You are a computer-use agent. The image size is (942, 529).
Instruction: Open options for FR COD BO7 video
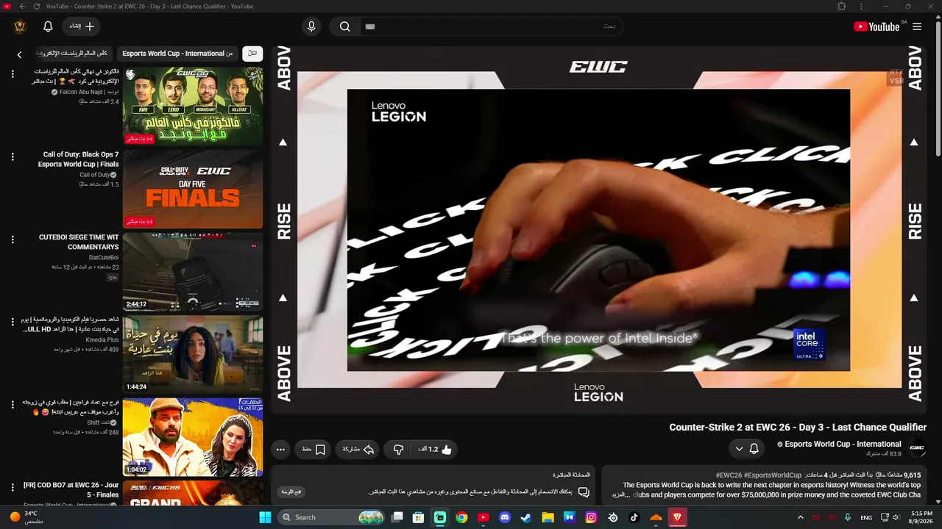point(13,487)
